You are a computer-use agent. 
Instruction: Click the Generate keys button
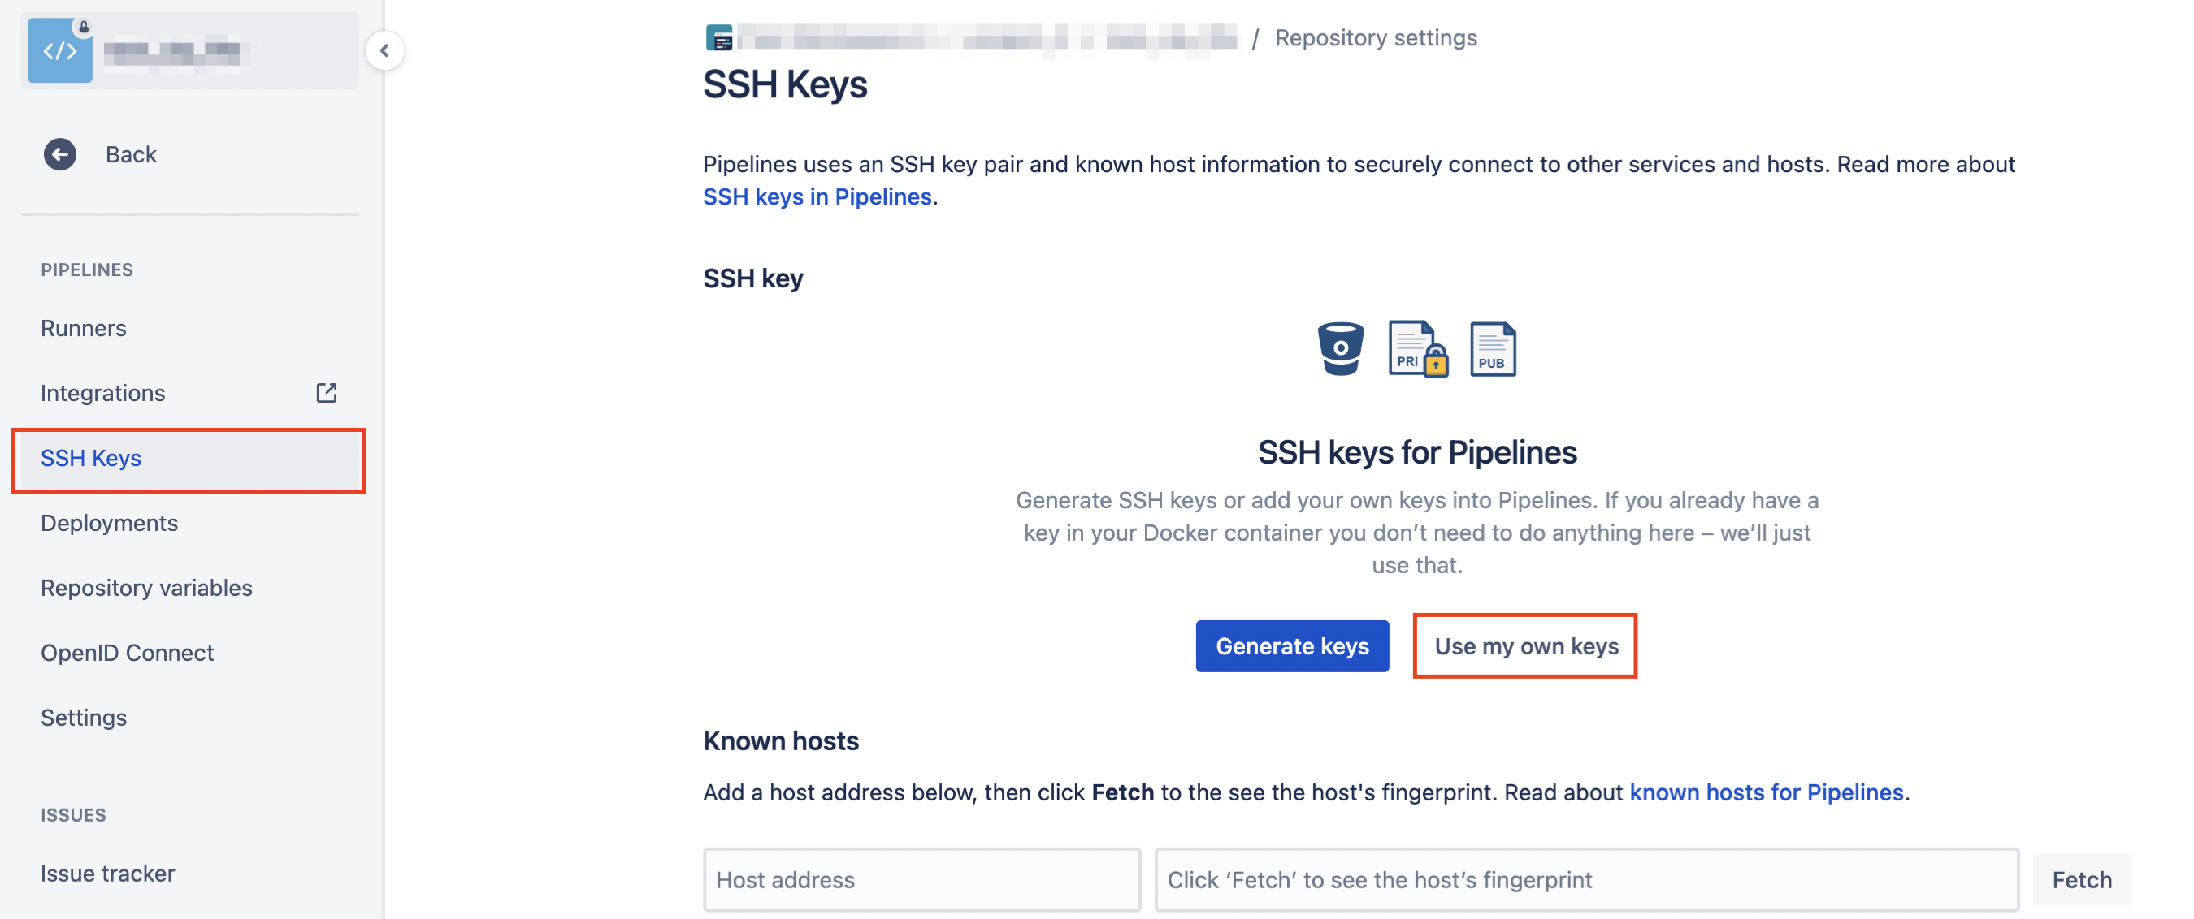1291,646
